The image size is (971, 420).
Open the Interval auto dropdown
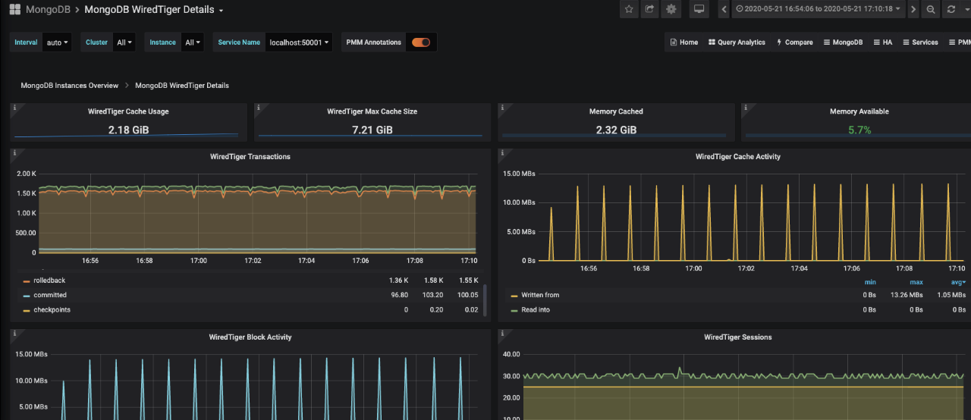(57, 42)
